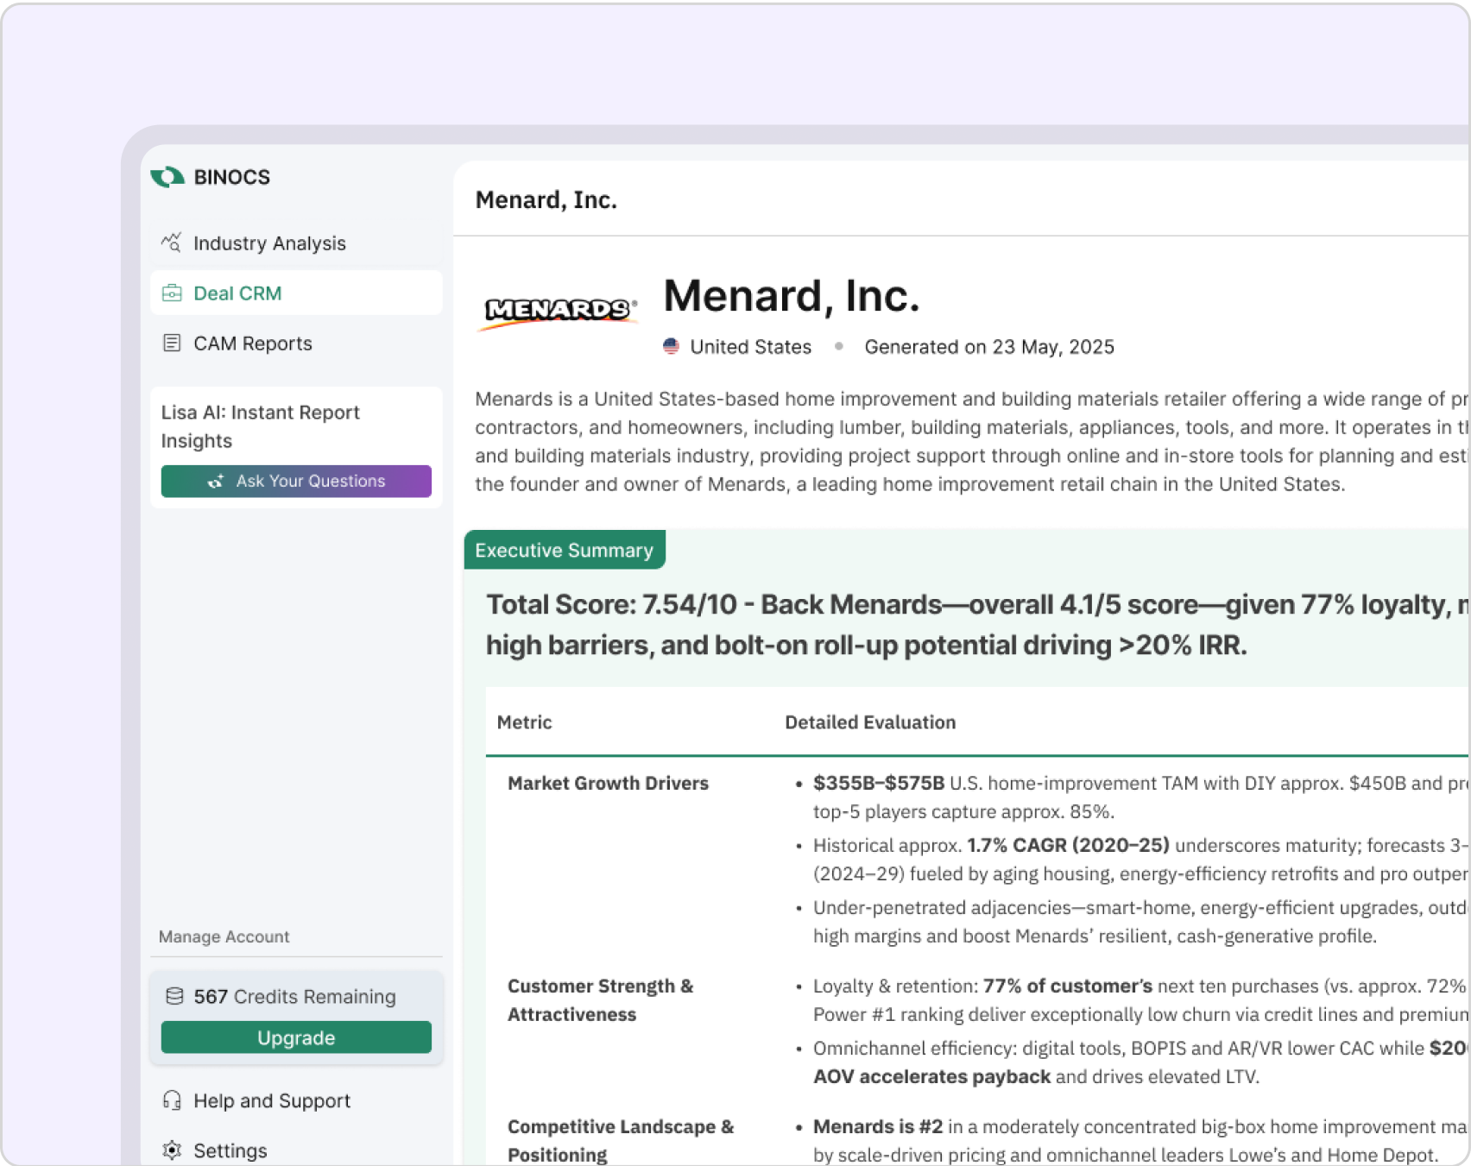The height and width of the screenshot is (1166, 1471).
Task: Click the United States flag icon
Action: point(671,347)
